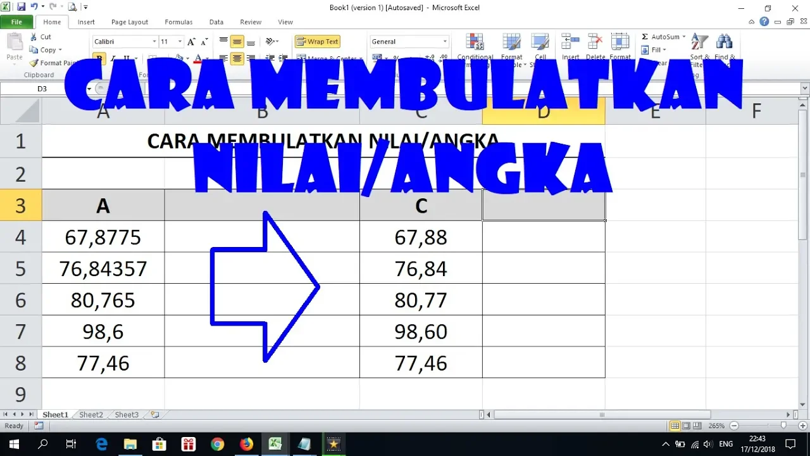Insert a new worksheet
Viewport: 810px width, 456px height.
[154, 415]
